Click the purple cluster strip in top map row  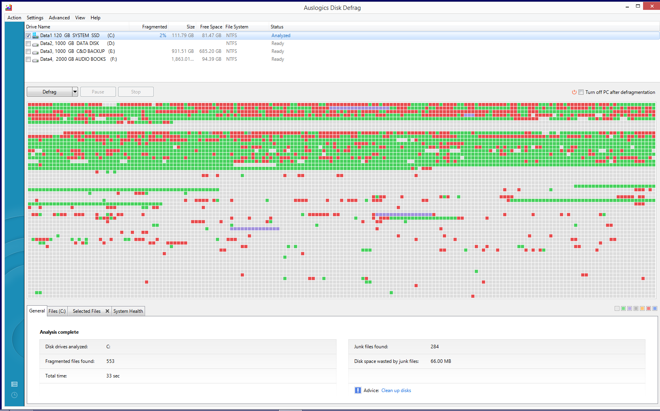[x=359, y=108]
